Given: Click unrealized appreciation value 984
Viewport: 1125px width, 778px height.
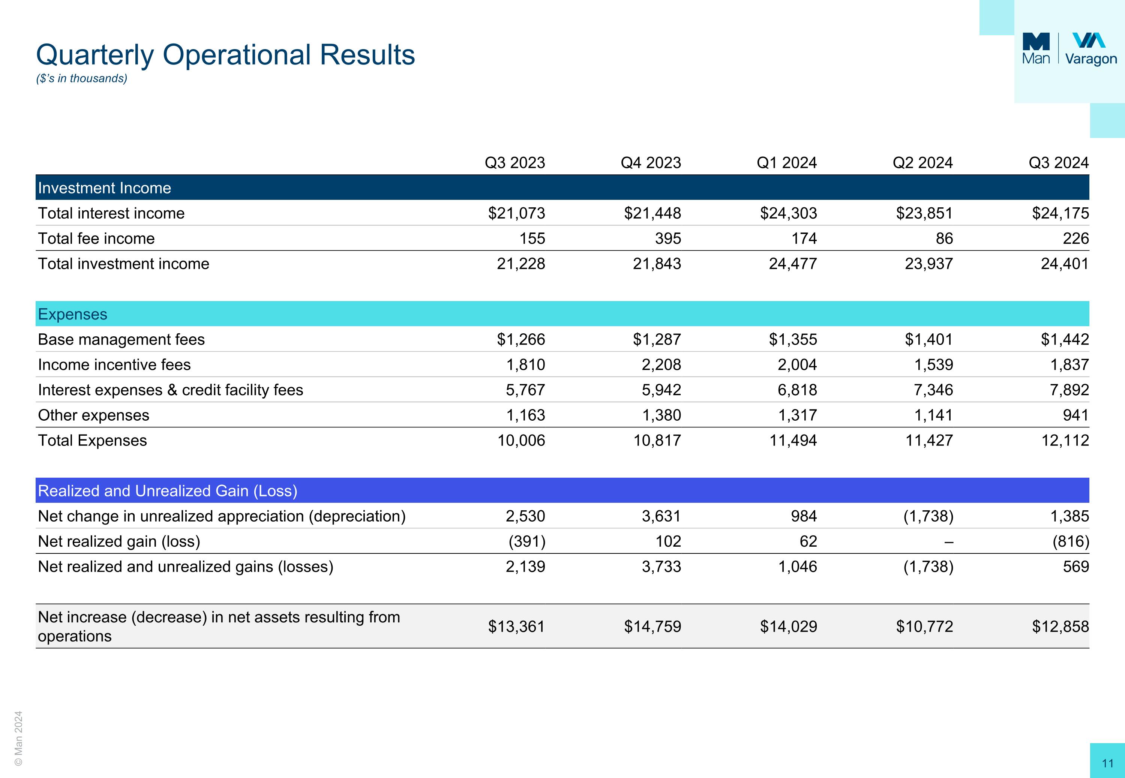Looking at the screenshot, I should (x=804, y=516).
